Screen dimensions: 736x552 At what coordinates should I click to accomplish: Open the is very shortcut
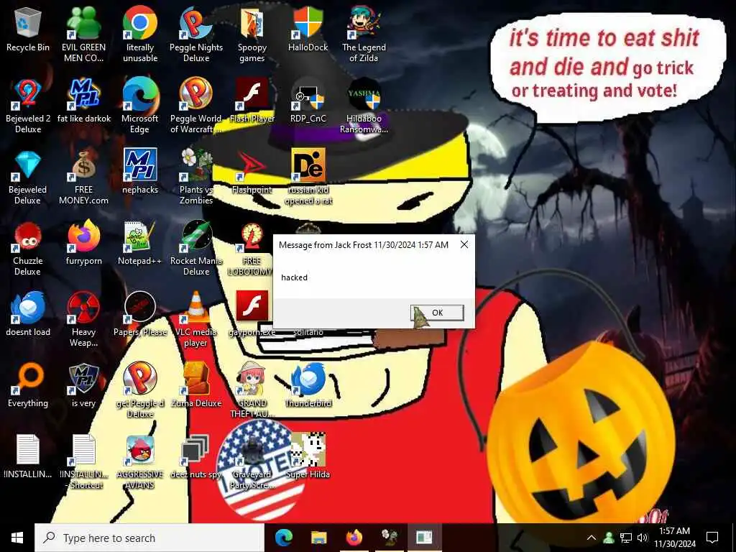(x=83, y=385)
